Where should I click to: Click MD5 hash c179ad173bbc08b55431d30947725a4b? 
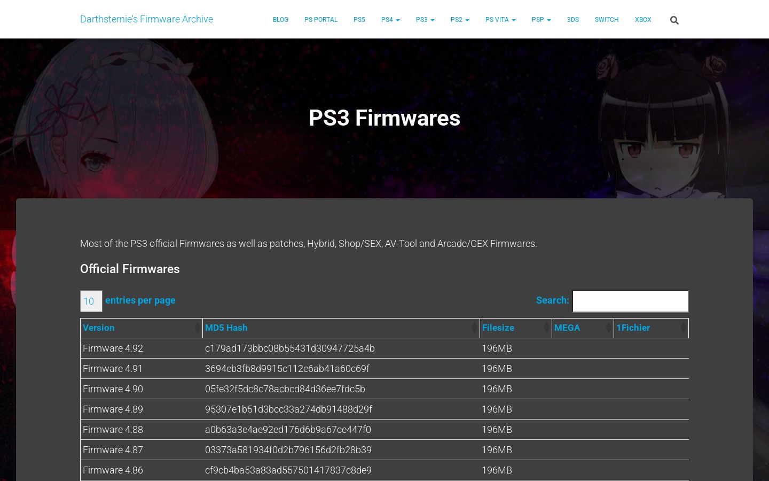(290, 348)
